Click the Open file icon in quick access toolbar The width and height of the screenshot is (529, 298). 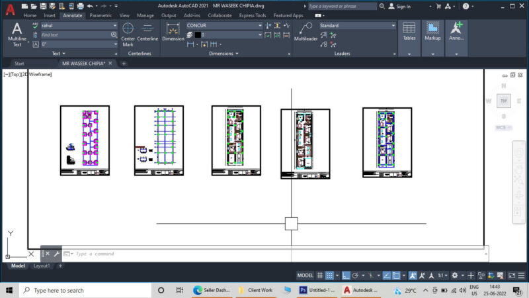tap(34, 6)
